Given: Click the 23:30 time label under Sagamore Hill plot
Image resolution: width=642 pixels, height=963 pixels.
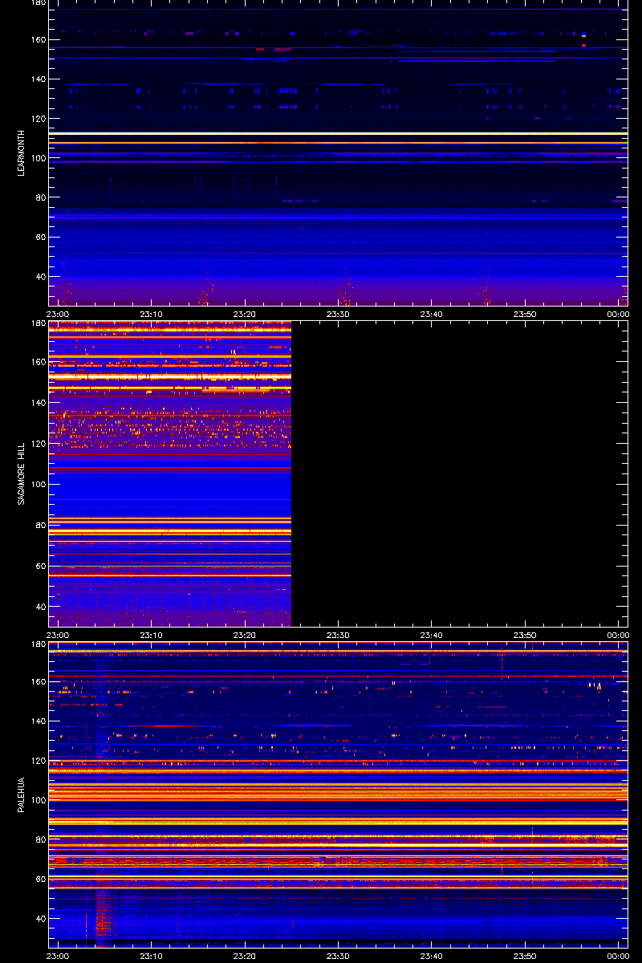Looking at the screenshot, I should pyautogui.click(x=338, y=636).
